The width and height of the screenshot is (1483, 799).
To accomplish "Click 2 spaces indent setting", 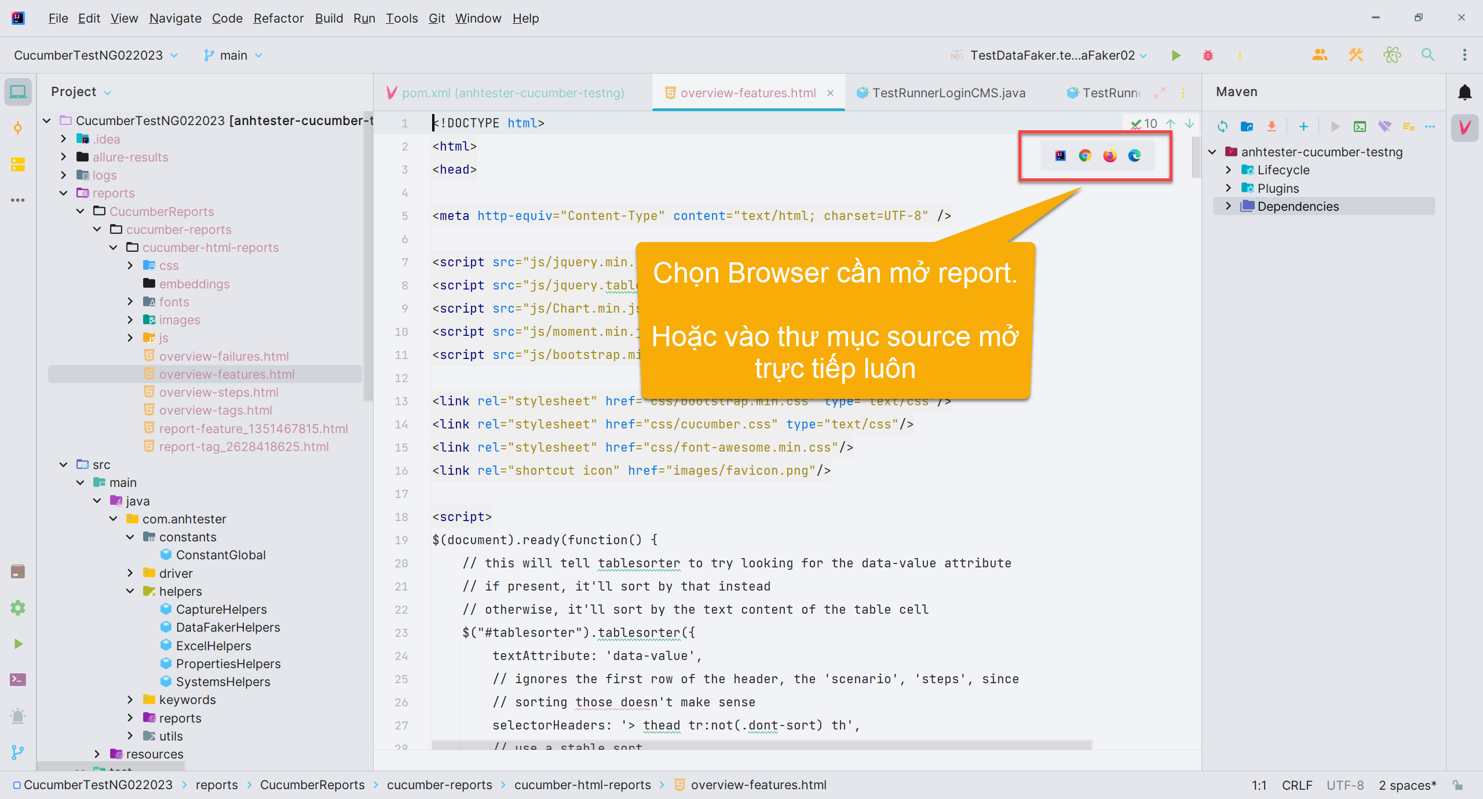I will tap(1407, 785).
